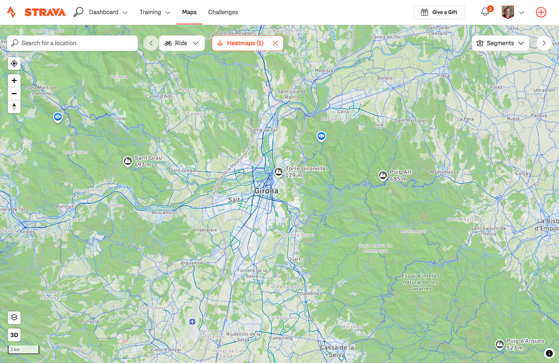Open map info attribution icon
Screen dimensions: 559x363
pos(549,354)
